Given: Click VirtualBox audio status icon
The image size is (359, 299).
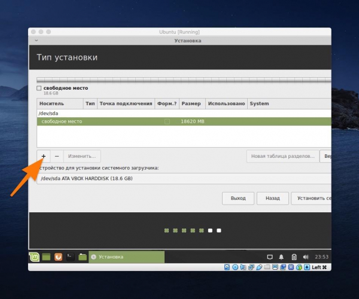Looking at the screenshot, I should tap(243, 267).
